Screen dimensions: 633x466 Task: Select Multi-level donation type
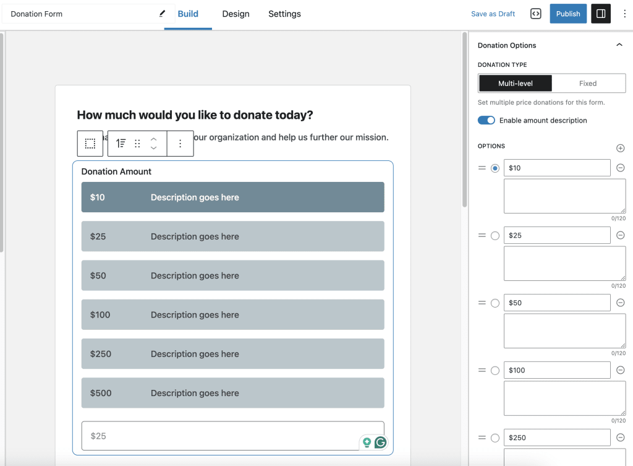[515, 84]
